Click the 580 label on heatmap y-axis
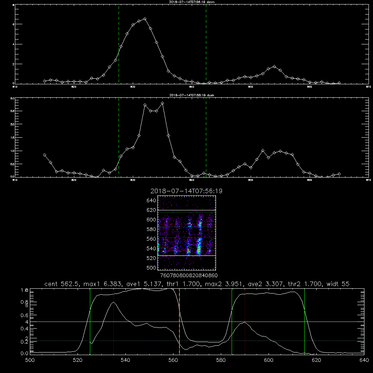Viewport: 373px width, 373px height. tap(151, 229)
